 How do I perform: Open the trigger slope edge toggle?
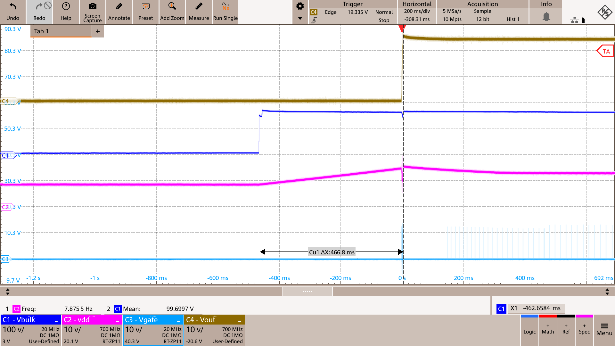(x=314, y=20)
